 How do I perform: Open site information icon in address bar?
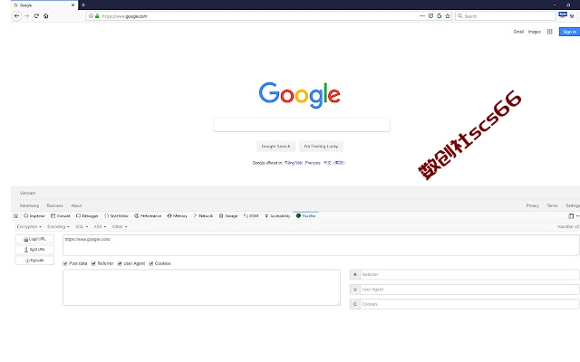coord(91,16)
